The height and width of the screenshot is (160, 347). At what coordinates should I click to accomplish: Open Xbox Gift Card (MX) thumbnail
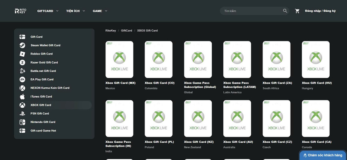[x=119, y=60]
